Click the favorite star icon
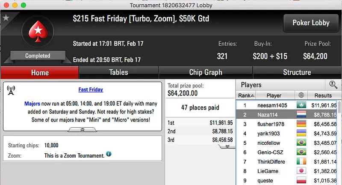 pyautogui.click(x=6, y=18)
